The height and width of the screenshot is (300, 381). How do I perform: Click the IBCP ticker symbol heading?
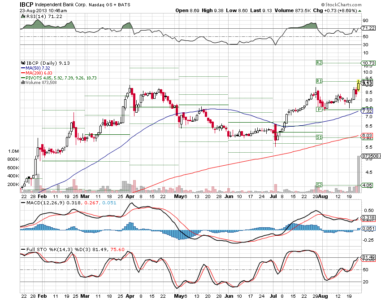click(26, 4)
